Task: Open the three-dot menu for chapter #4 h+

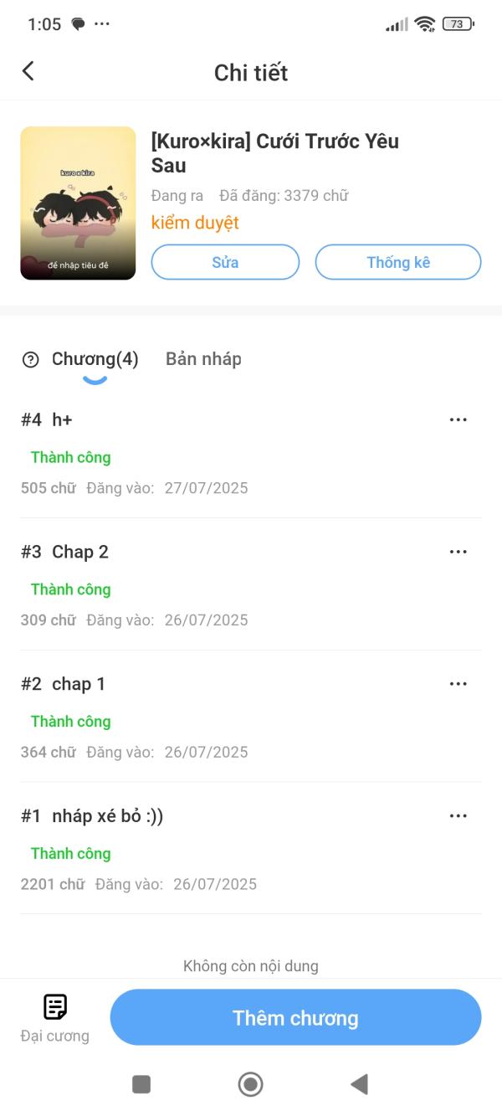Action: (458, 419)
